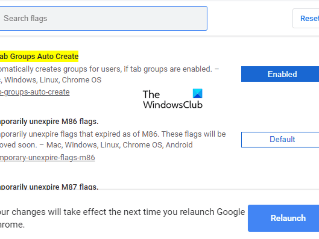Click the "Mac, Windows, Linux, Chrome OS, Android" line
Screen dimensions: 319x239
click(x=119, y=145)
